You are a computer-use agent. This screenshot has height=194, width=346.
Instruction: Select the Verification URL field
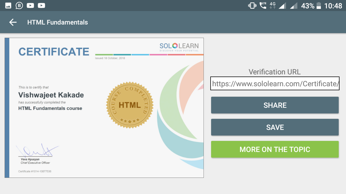pyautogui.click(x=275, y=84)
